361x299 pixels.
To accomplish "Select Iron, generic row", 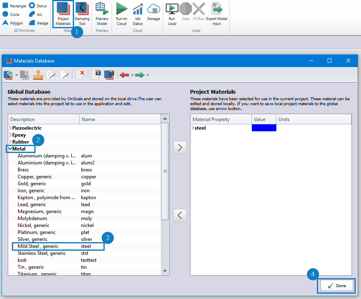I will click(84, 191).
